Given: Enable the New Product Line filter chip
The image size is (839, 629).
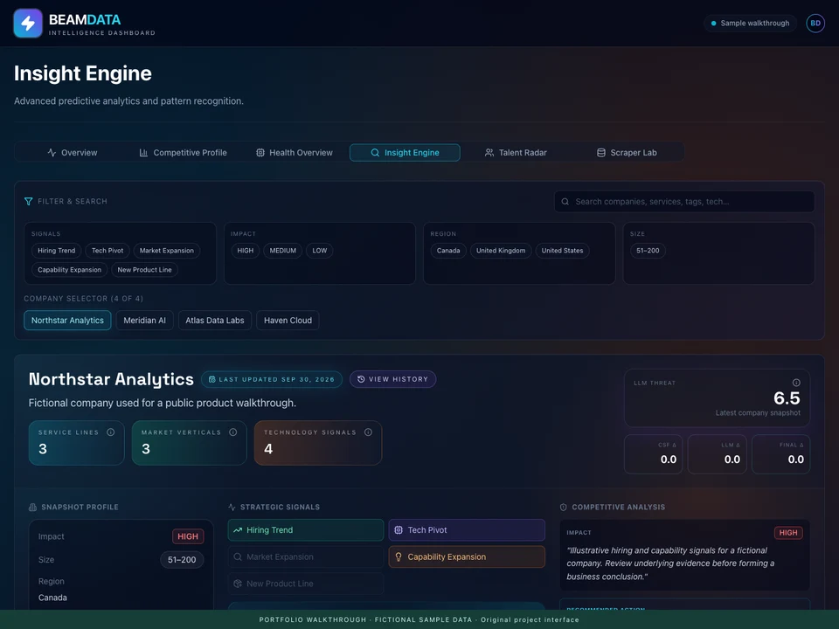Looking at the screenshot, I should tap(144, 270).
